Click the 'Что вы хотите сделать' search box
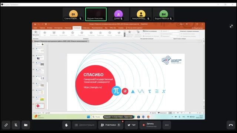Screen dimensions: 237x133 (x=134, y=28)
